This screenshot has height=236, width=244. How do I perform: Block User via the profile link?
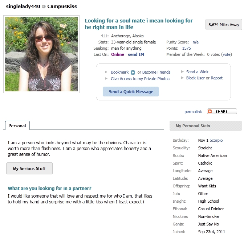(195, 78)
